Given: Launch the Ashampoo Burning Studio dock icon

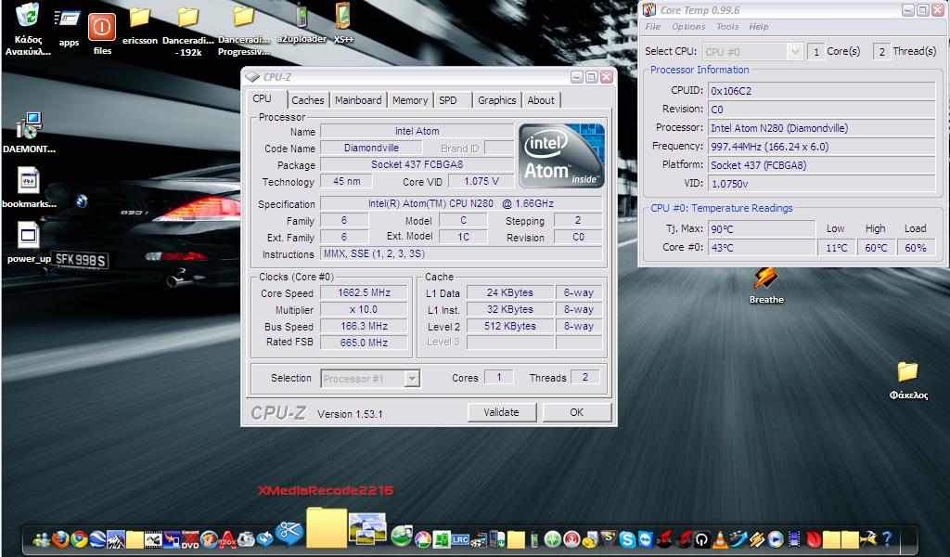Looking at the screenshot, I should 571,539.
